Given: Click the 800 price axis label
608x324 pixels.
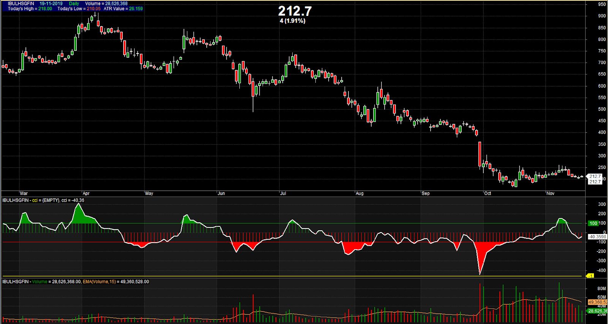Looking at the screenshot, I should coord(602,40).
